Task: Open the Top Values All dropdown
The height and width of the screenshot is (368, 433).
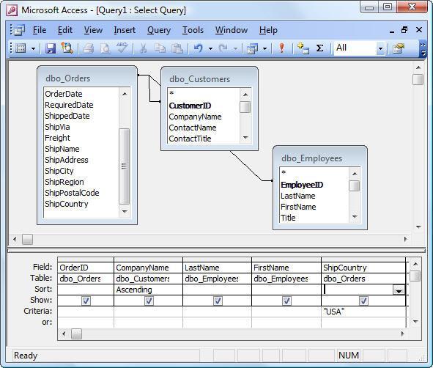Action: click(380, 49)
